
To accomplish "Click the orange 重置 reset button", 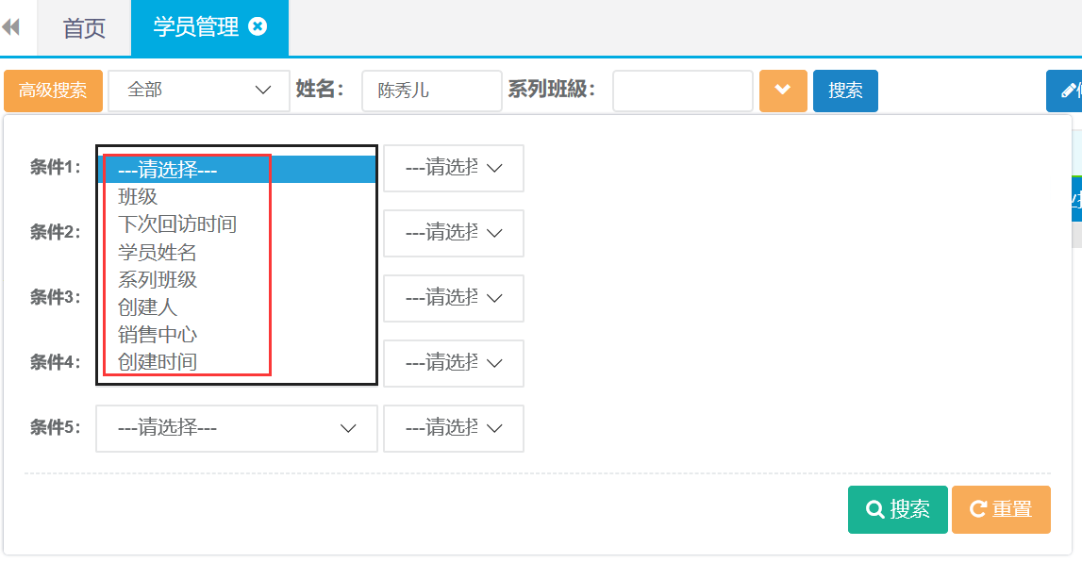I will click(1001, 509).
